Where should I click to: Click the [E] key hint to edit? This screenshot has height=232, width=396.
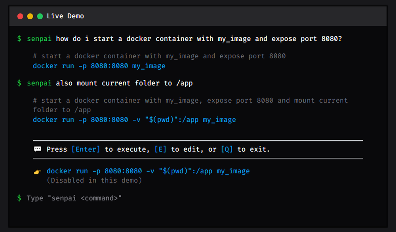coord(160,149)
